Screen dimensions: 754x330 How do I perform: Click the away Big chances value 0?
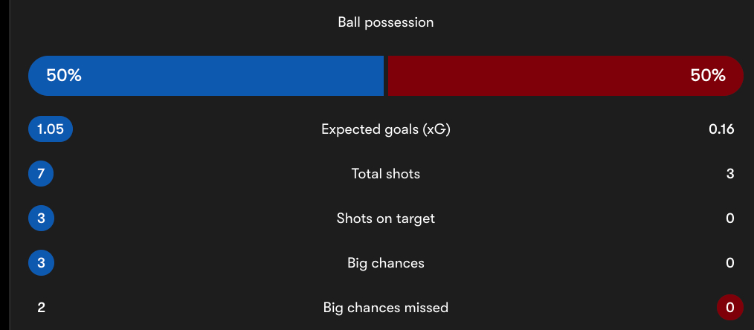click(x=729, y=263)
